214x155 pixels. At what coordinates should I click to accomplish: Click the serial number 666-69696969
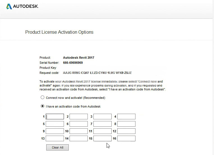tap(73, 63)
